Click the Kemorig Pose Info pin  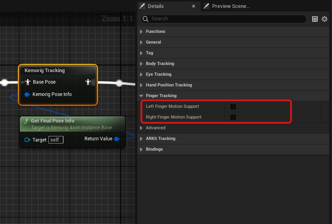[27, 94]
